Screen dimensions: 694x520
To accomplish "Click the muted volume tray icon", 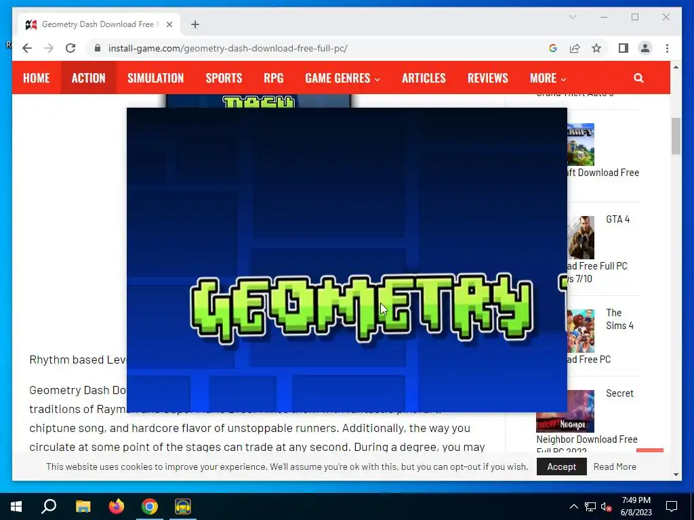I will (606, 506).
